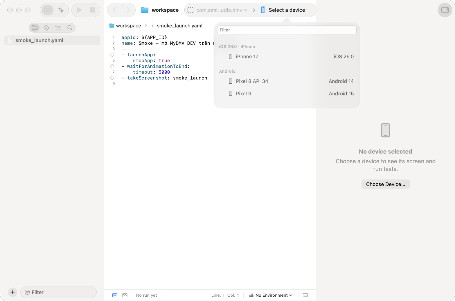Focus the device list Filter field
The width and height of the screenshot is (455, 301).
click(287, 30)
